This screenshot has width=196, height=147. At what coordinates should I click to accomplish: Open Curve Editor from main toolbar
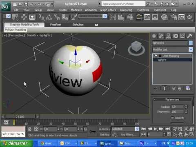(x=147, y=17)
